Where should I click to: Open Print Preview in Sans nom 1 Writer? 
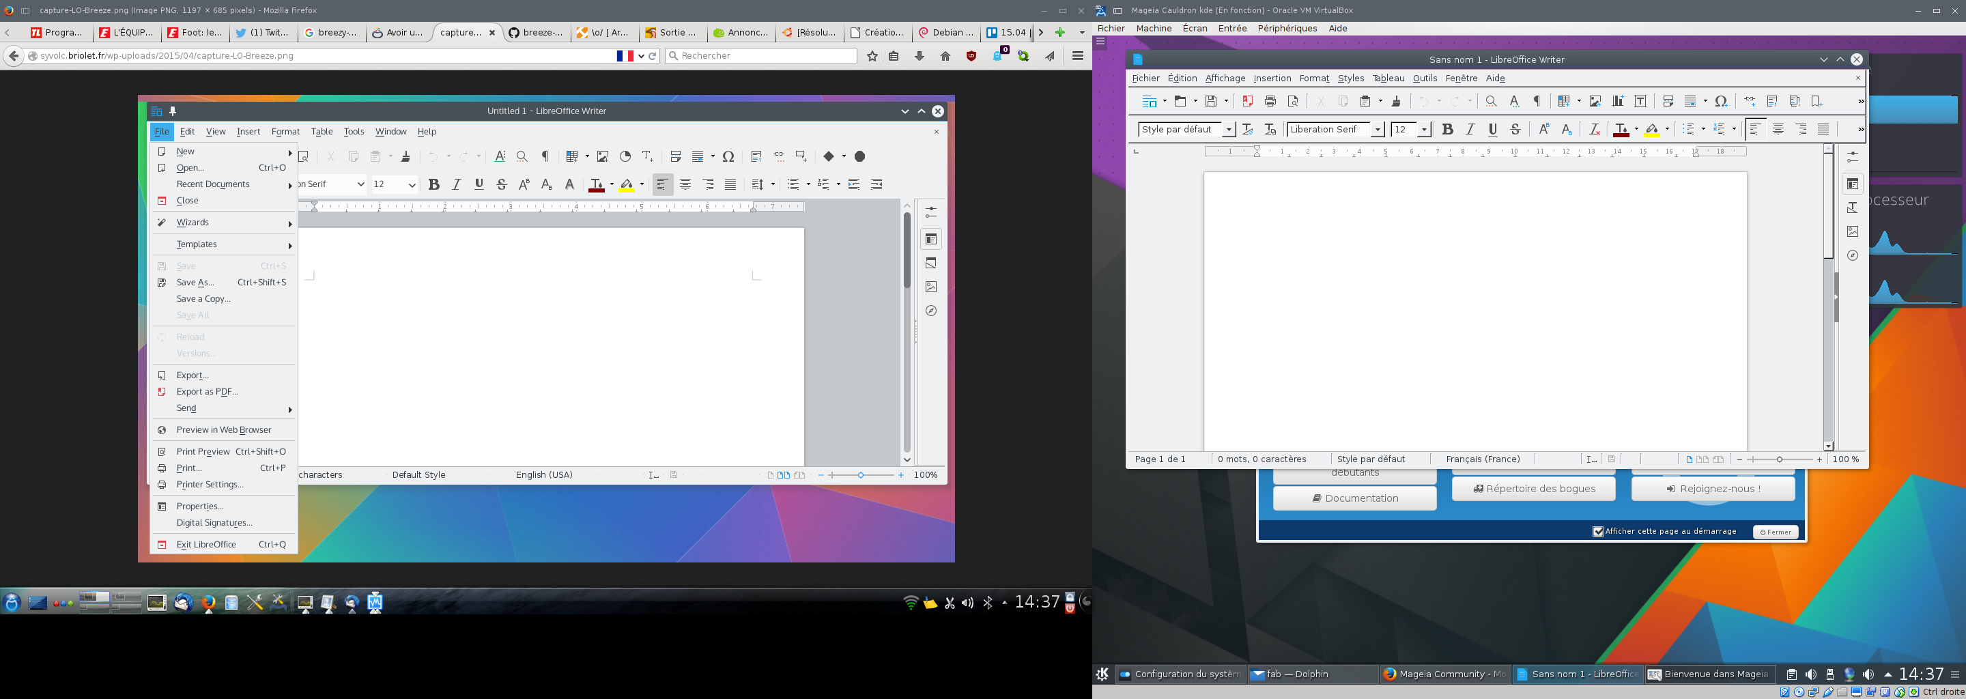pos(1293,102)
